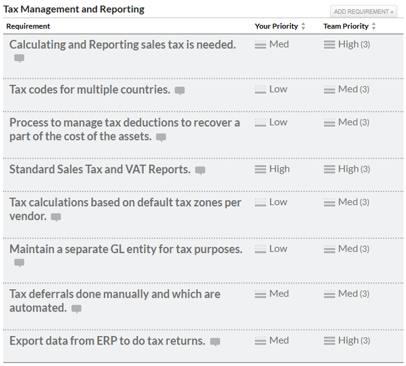Sort by Team Priority column arrows
406x366 pixels.
(374, 26)
